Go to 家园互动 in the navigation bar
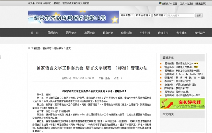Screen dimensions: 212x133 click(x=90, y=33)
